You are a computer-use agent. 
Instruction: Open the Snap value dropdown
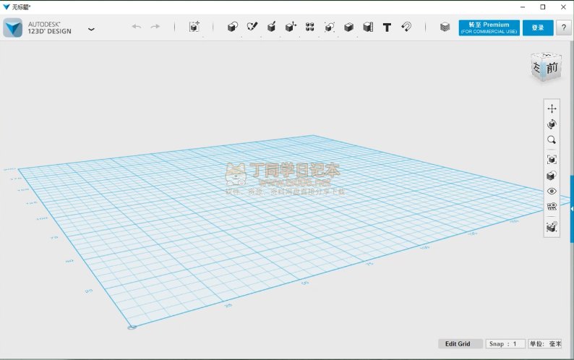(x=505, y=344)
